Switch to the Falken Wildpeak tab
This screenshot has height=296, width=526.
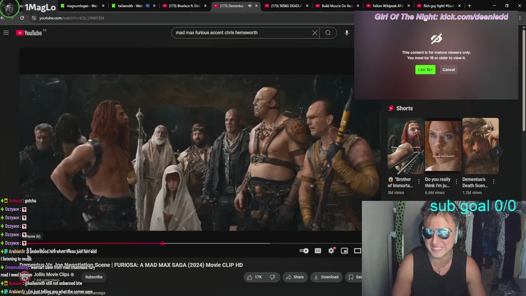388,6
